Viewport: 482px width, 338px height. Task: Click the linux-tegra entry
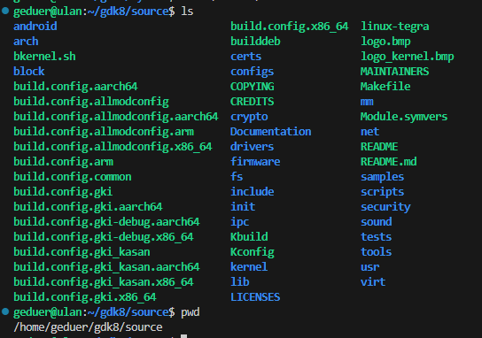(394, 27)
